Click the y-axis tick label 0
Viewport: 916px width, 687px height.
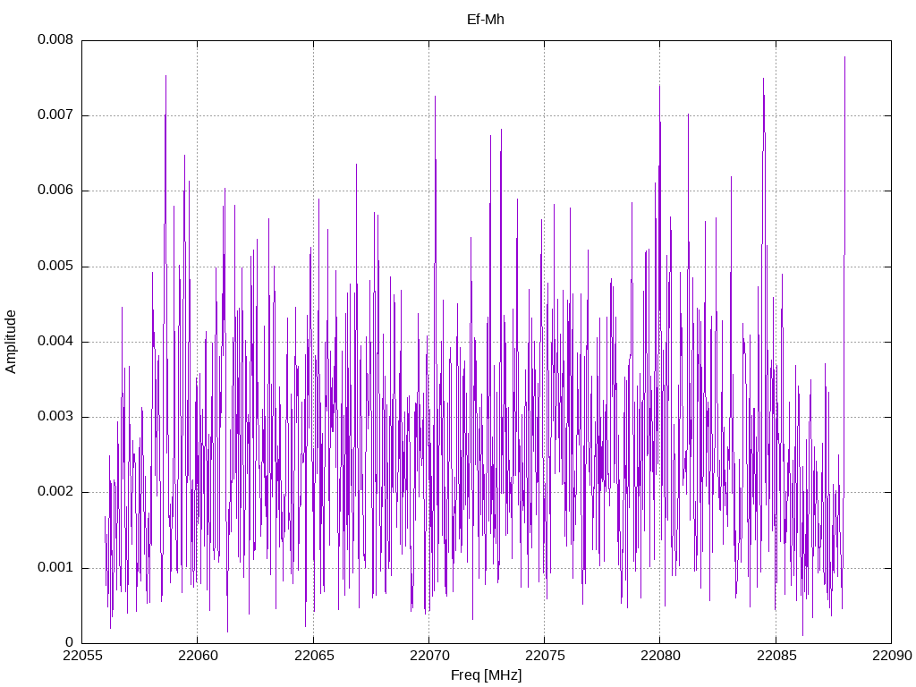click(70, 642)
